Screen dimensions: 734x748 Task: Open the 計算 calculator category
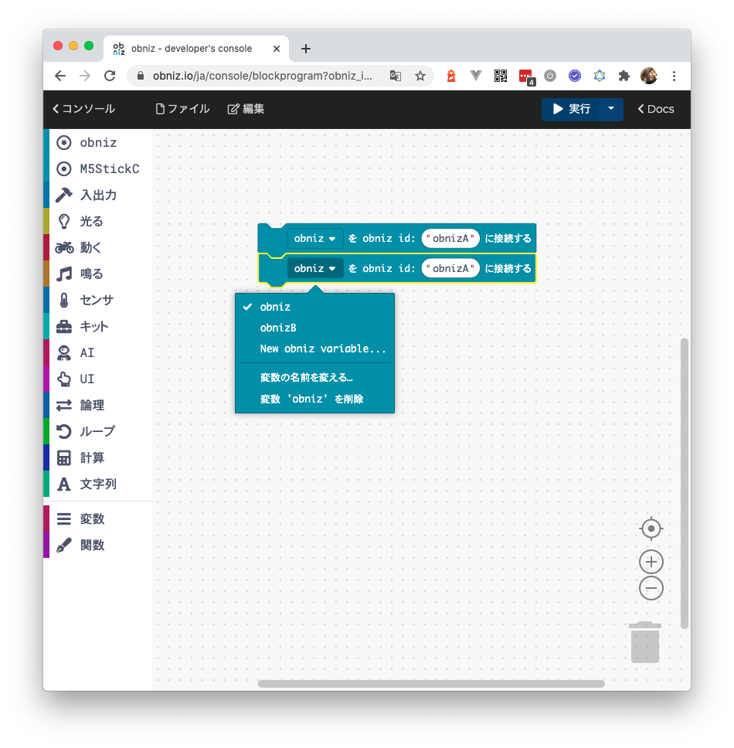pos(98,457)
